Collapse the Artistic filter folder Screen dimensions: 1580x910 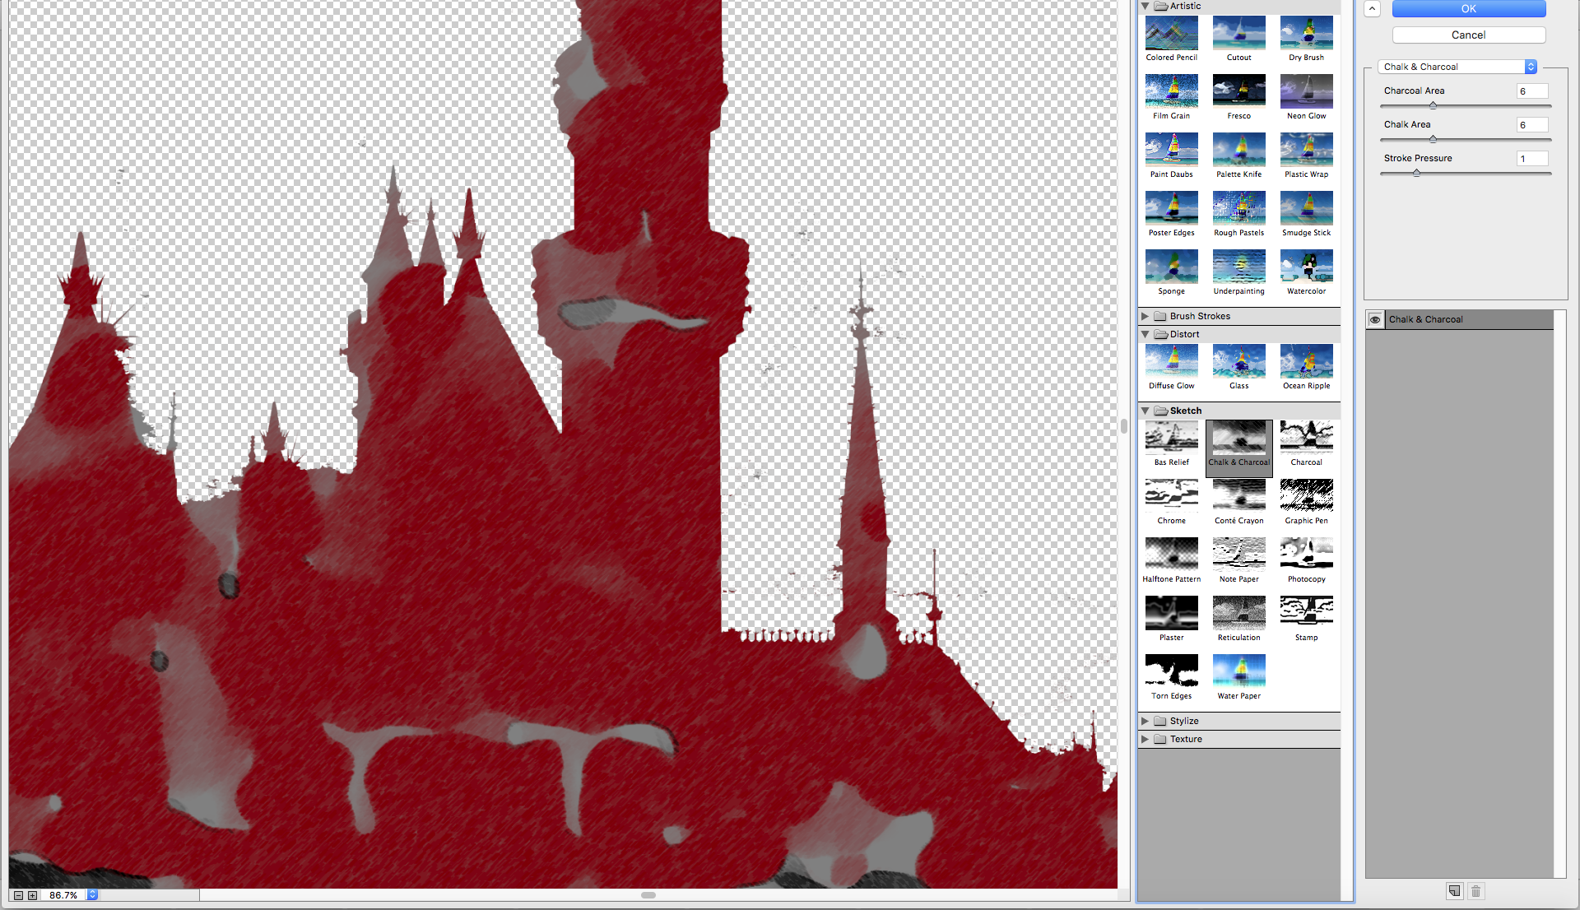click(x=1145, y=6)
